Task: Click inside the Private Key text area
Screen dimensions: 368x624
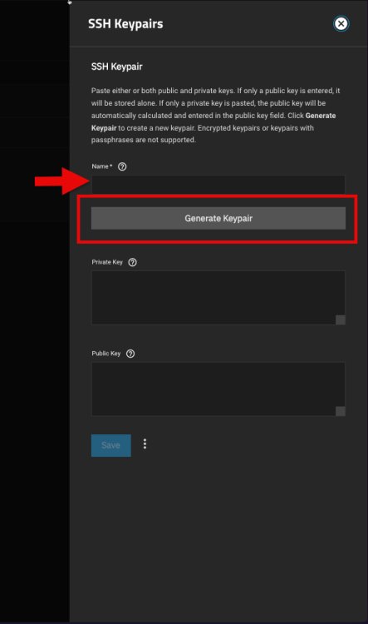Action: pos(218,298)
